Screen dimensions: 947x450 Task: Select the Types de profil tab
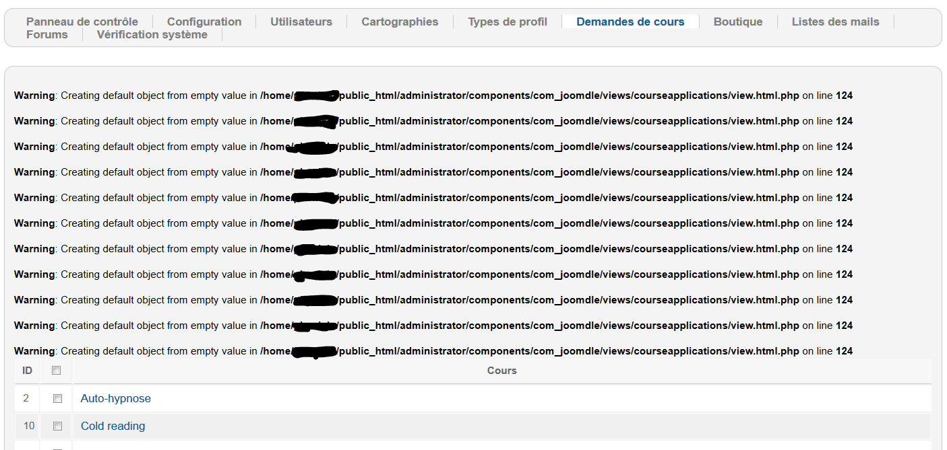[x=508, y=22]
